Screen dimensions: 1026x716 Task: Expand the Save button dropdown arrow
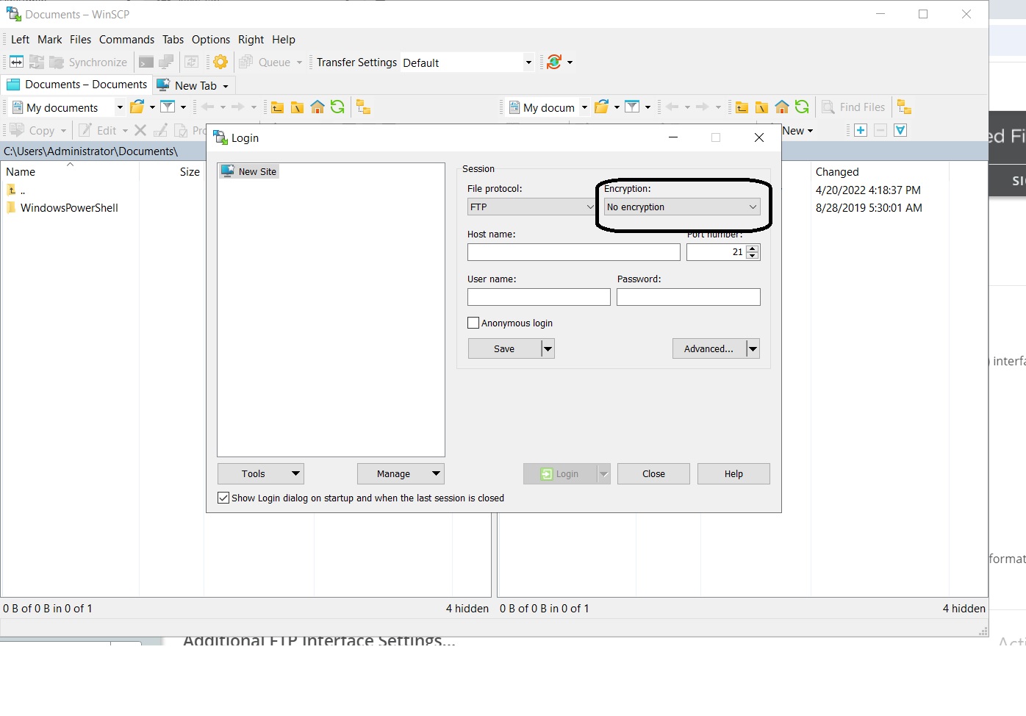tap(548, 348)
